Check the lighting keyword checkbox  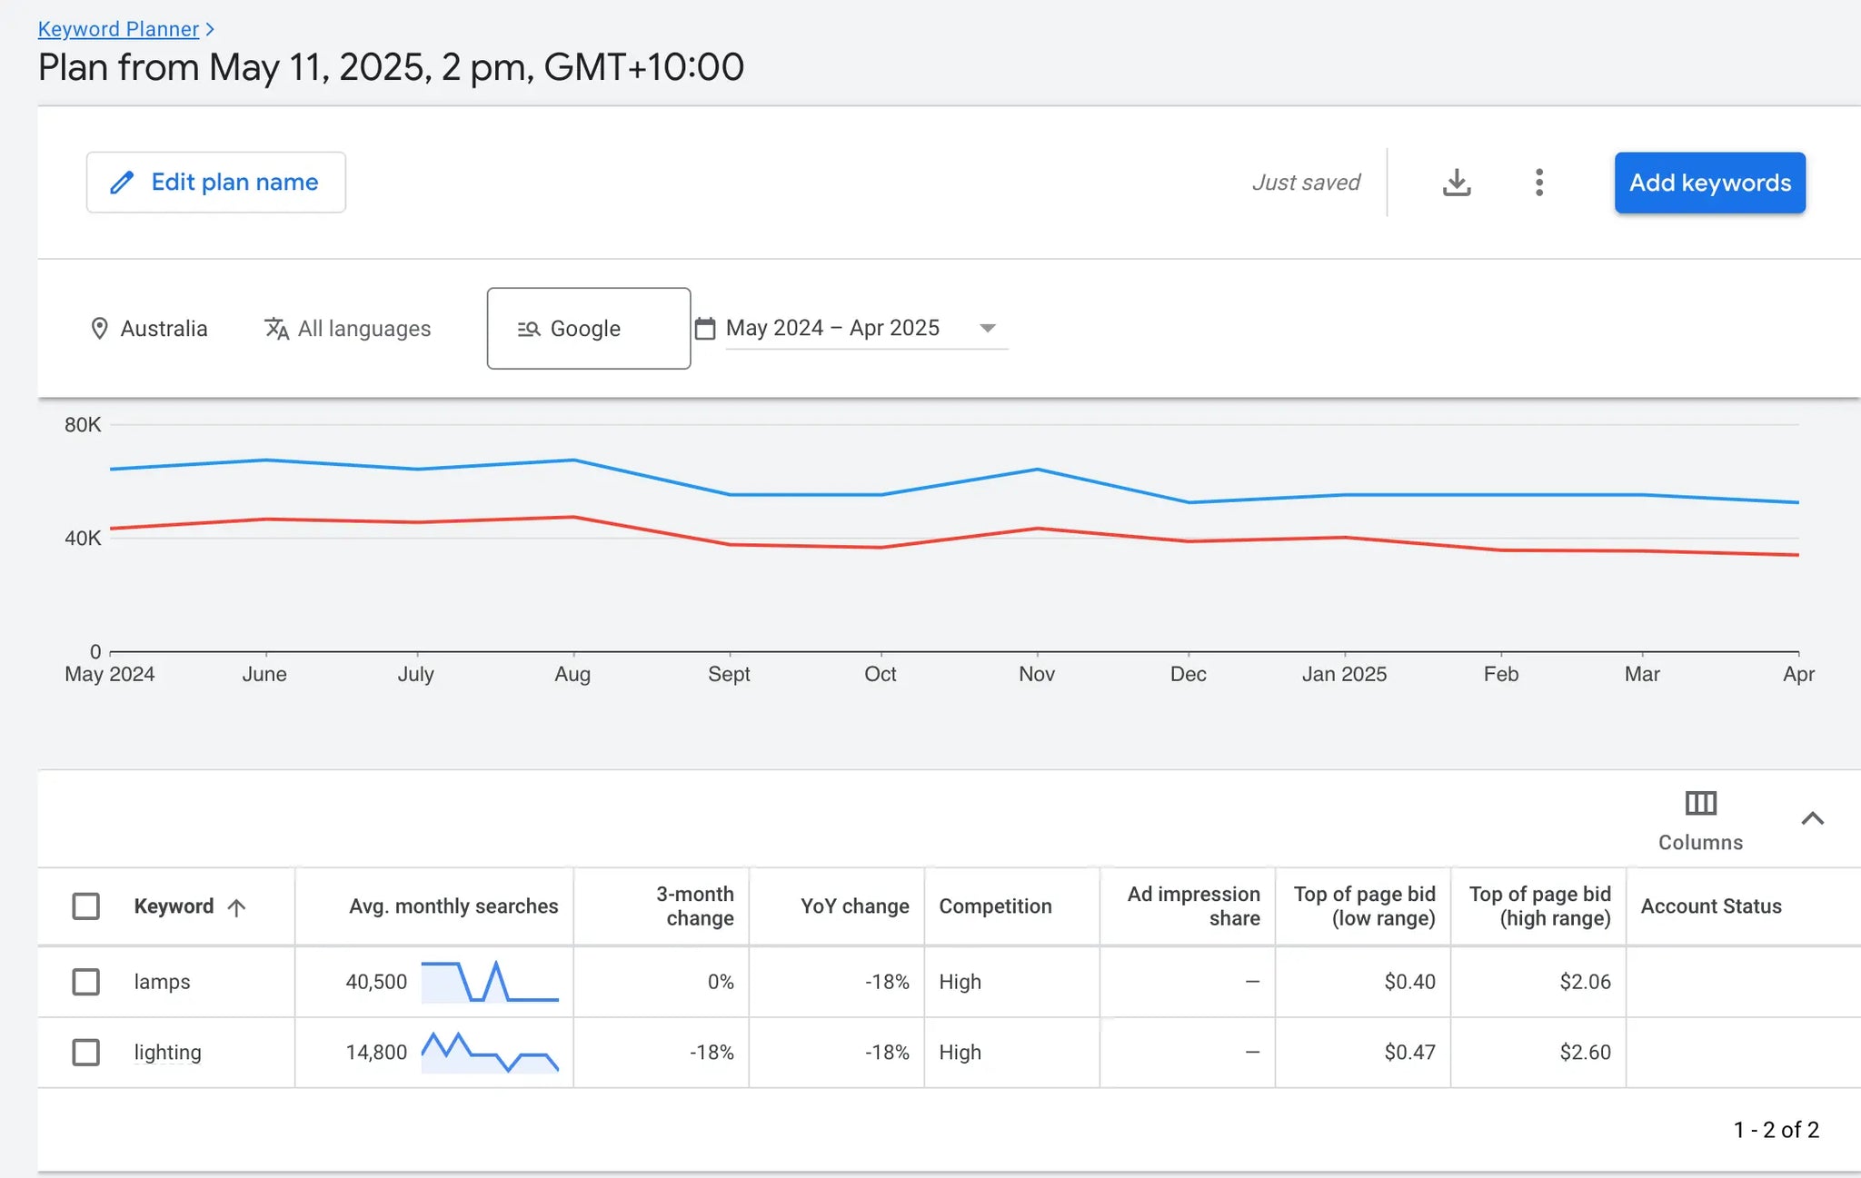click(x=85, y=1053)
